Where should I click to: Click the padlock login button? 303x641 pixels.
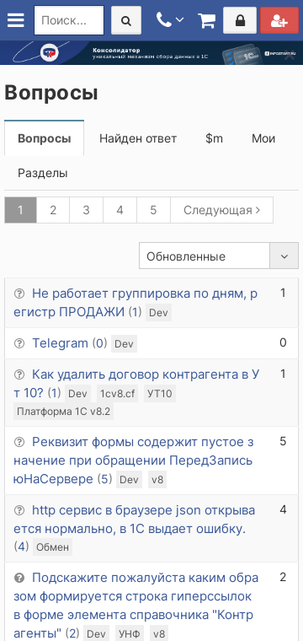(240, 20)
